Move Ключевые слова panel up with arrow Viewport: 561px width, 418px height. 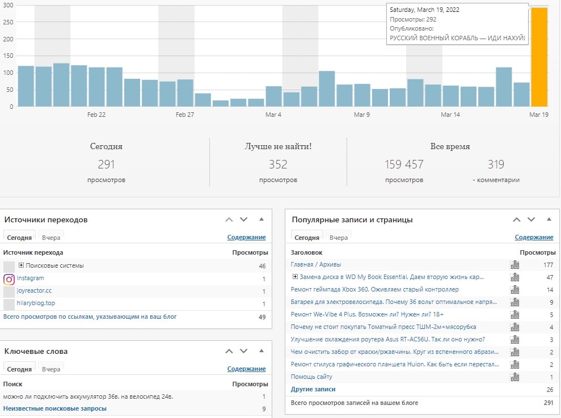click(x=229, y=351)
